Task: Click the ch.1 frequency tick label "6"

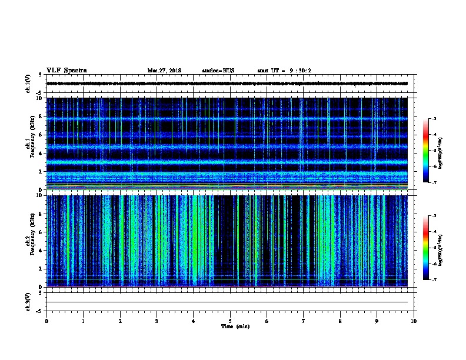Action: (x=41, y=135)
